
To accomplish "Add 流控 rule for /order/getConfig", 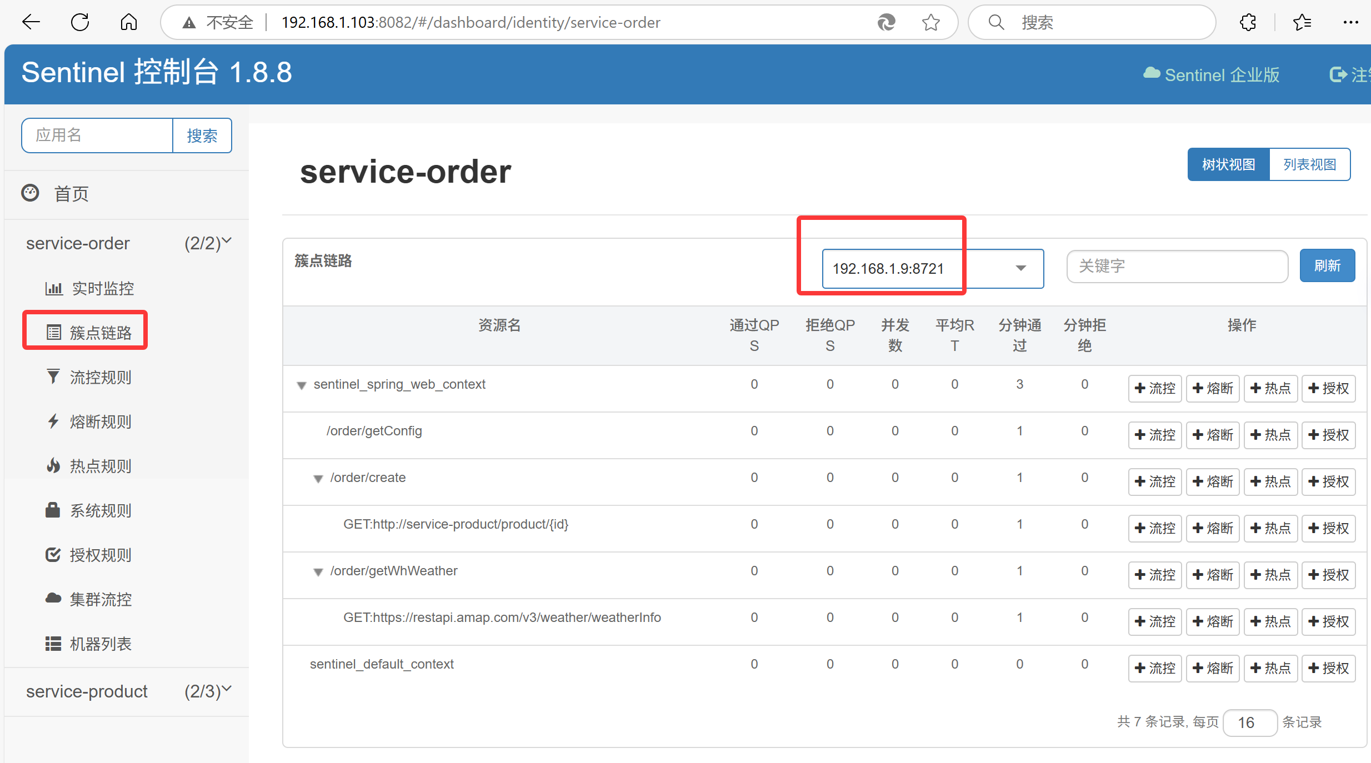I will (x=1155, y=435).
